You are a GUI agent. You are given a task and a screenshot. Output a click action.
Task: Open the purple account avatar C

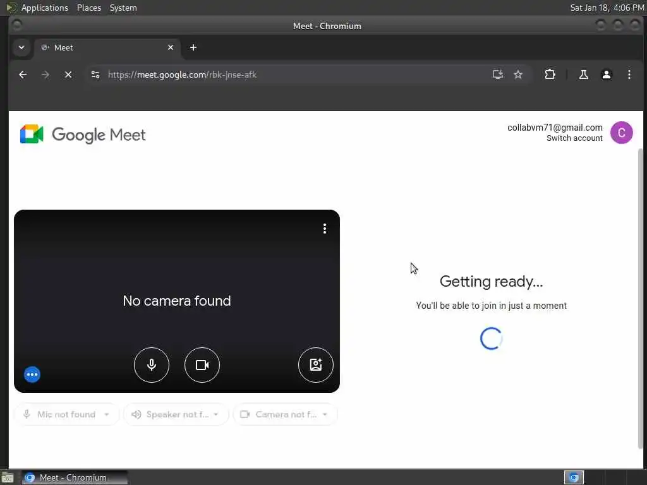click(x=622, y=133)
